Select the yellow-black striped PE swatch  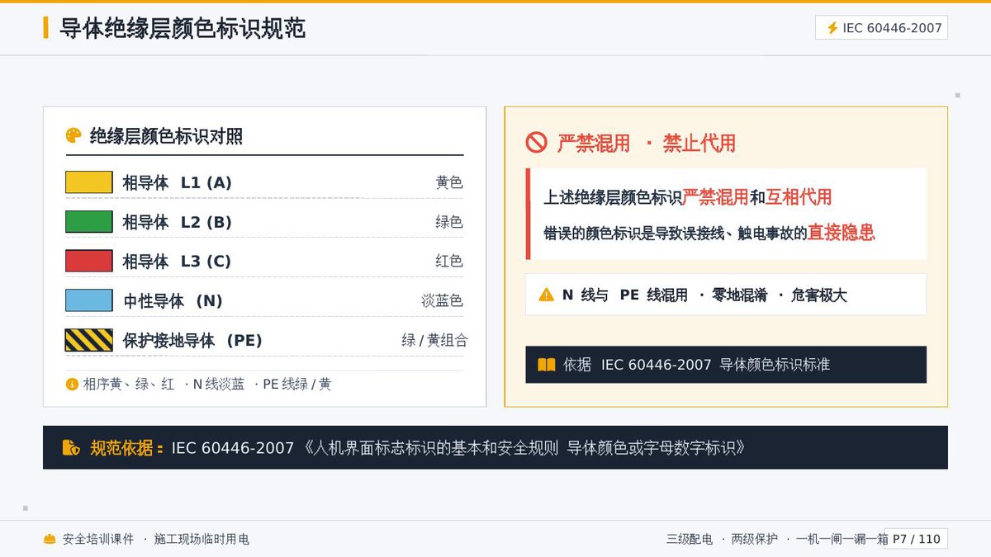tap(88, 340)
